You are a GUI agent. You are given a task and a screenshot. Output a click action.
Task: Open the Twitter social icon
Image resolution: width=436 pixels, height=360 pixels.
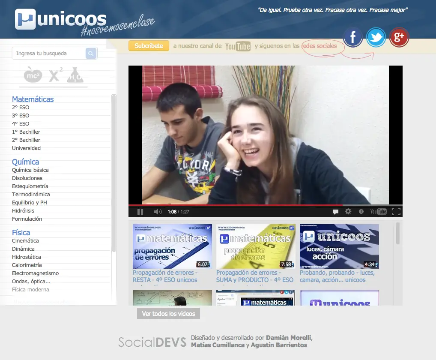[376, 38]
